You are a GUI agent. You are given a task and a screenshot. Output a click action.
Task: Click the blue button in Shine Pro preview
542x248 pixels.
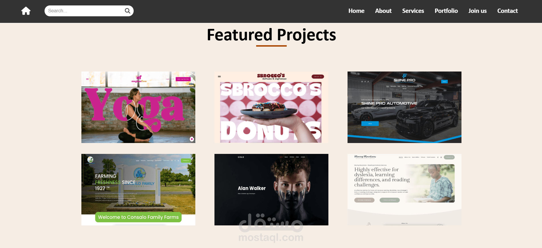[370, 124]
